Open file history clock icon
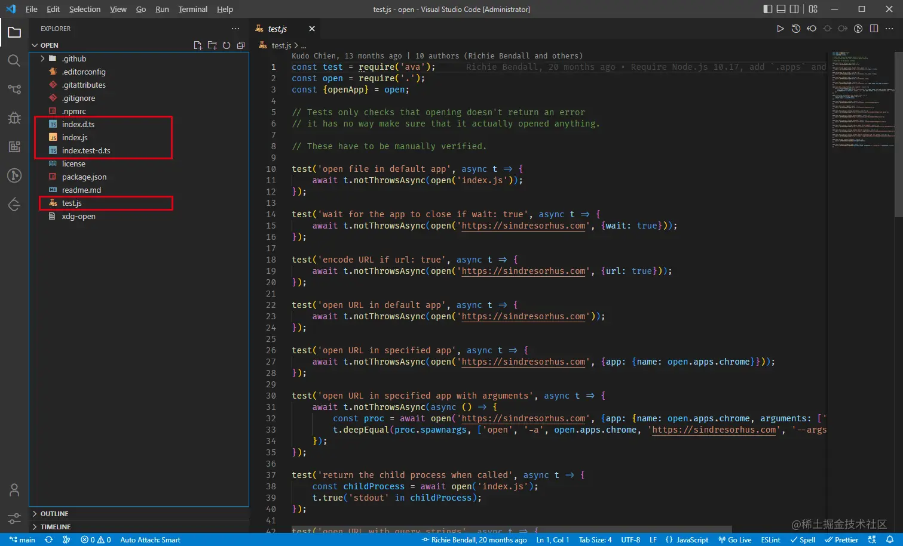 [x=796, y=29]
